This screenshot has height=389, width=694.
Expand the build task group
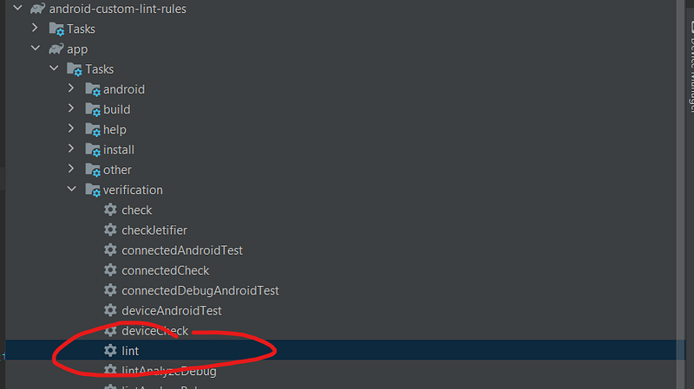pyautogui.click(x=71, y=108)
